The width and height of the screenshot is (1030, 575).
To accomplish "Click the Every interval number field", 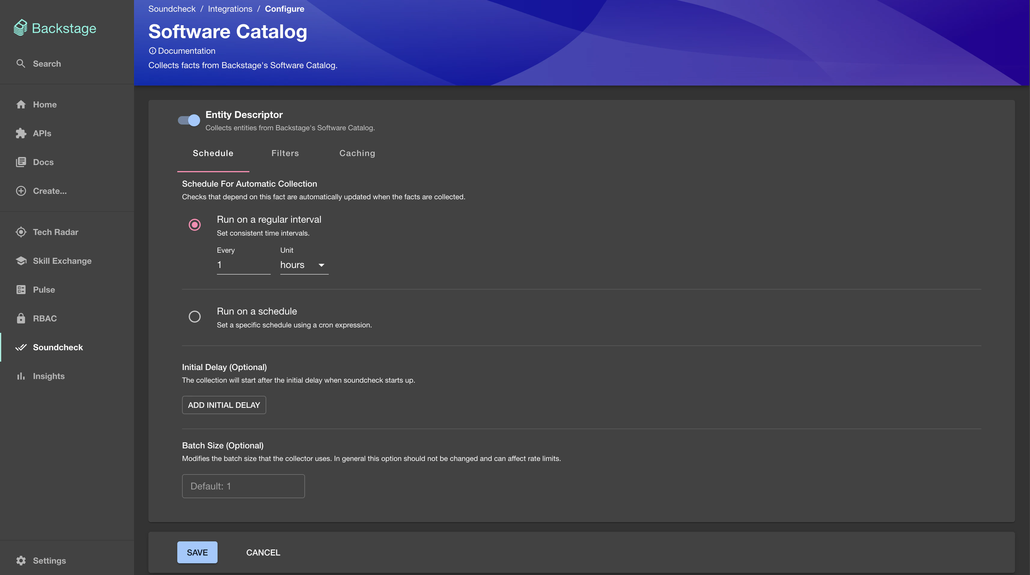I will click(243, 265).
